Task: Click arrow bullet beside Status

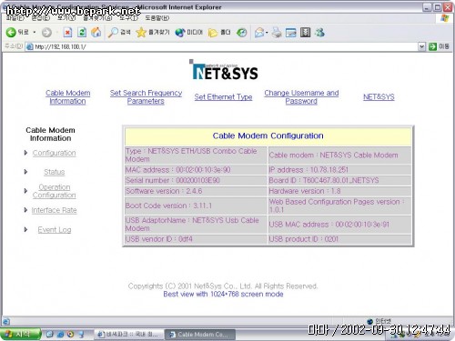Action: pyautogui.click(x=25, y=172)
